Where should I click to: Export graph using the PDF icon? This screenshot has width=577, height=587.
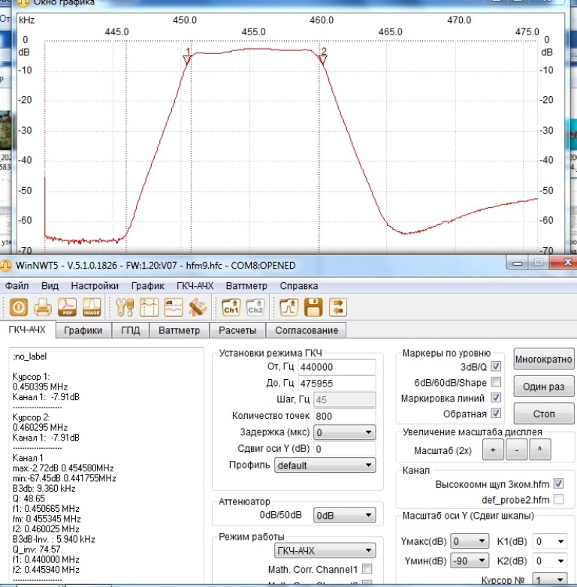[x=68, y=307]
